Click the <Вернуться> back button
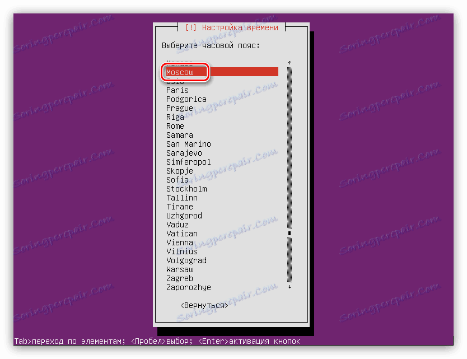This screenshot has width=467, height=359. pos(204,305)
